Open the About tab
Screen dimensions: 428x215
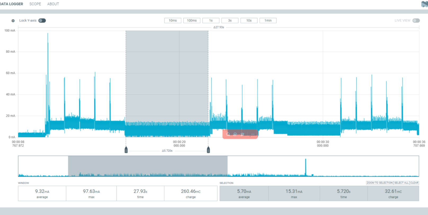53,4
